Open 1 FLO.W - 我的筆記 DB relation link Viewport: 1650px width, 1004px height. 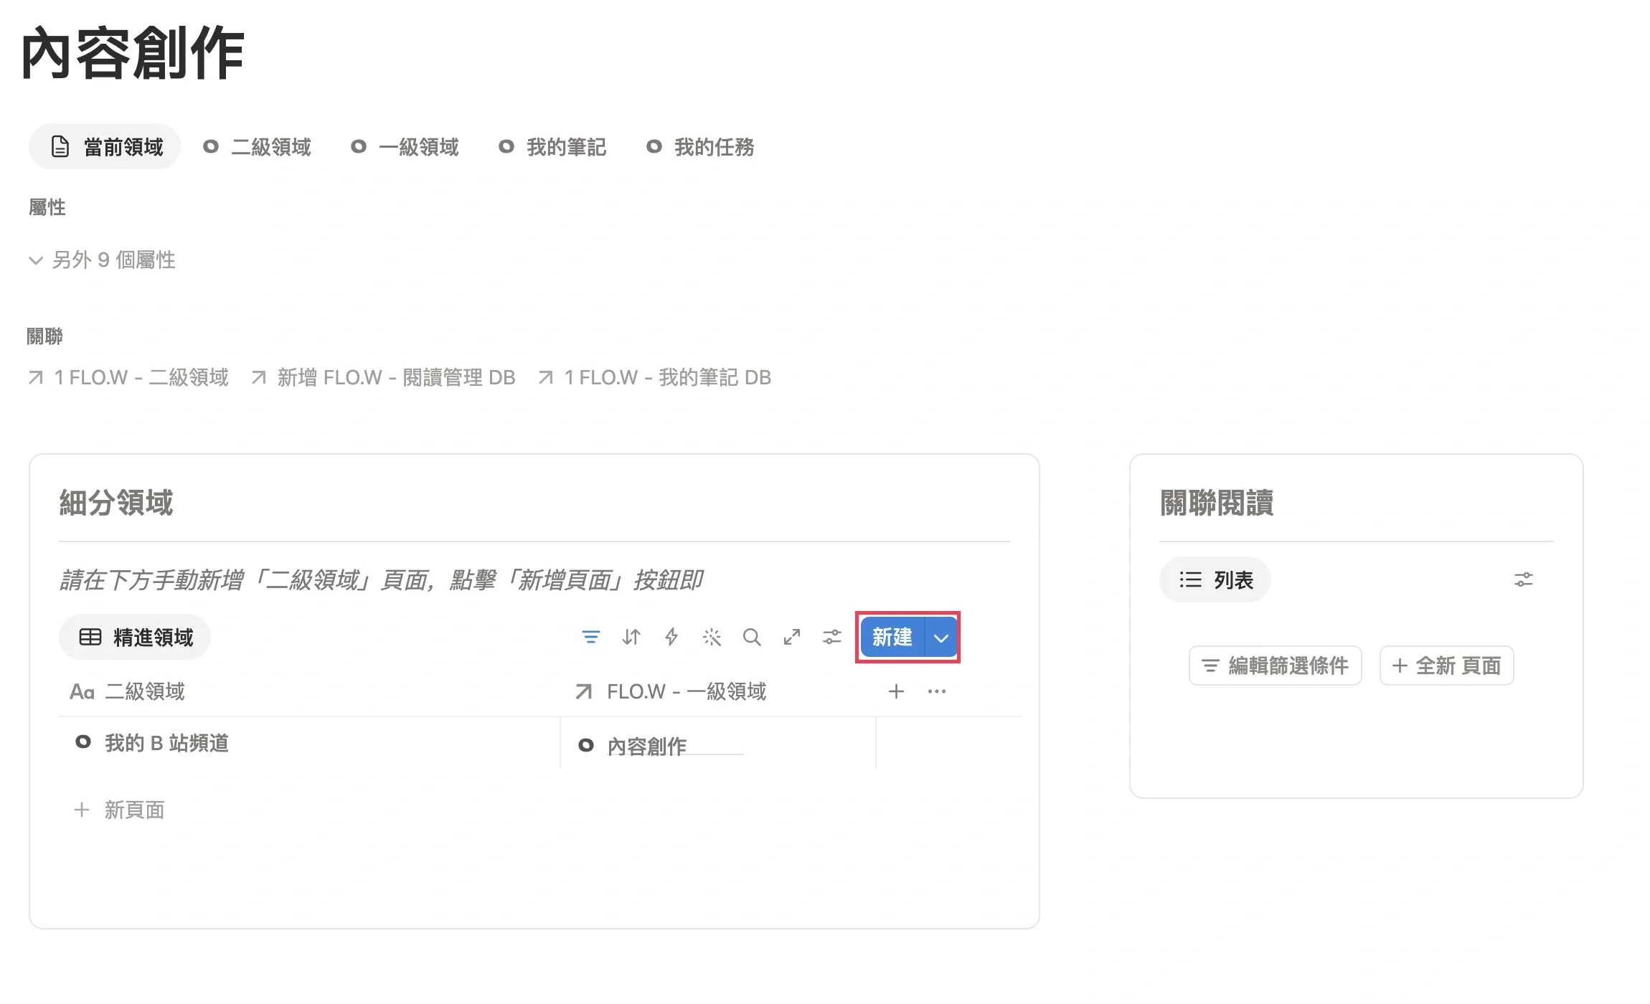[x=654, y=377]
